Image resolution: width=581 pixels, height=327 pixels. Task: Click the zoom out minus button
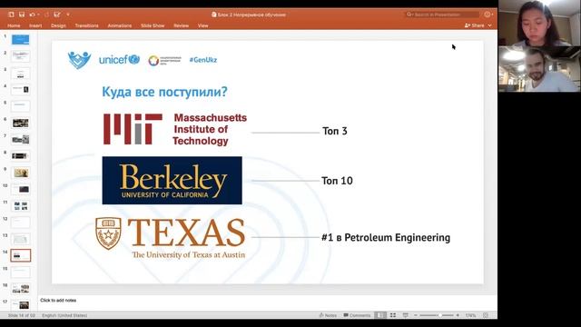point(416,315)
